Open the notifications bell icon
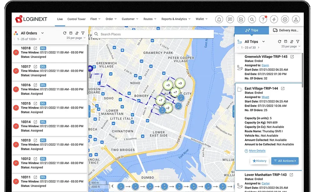The height and width of the screenshot is (192, 320). coord(219,19)
